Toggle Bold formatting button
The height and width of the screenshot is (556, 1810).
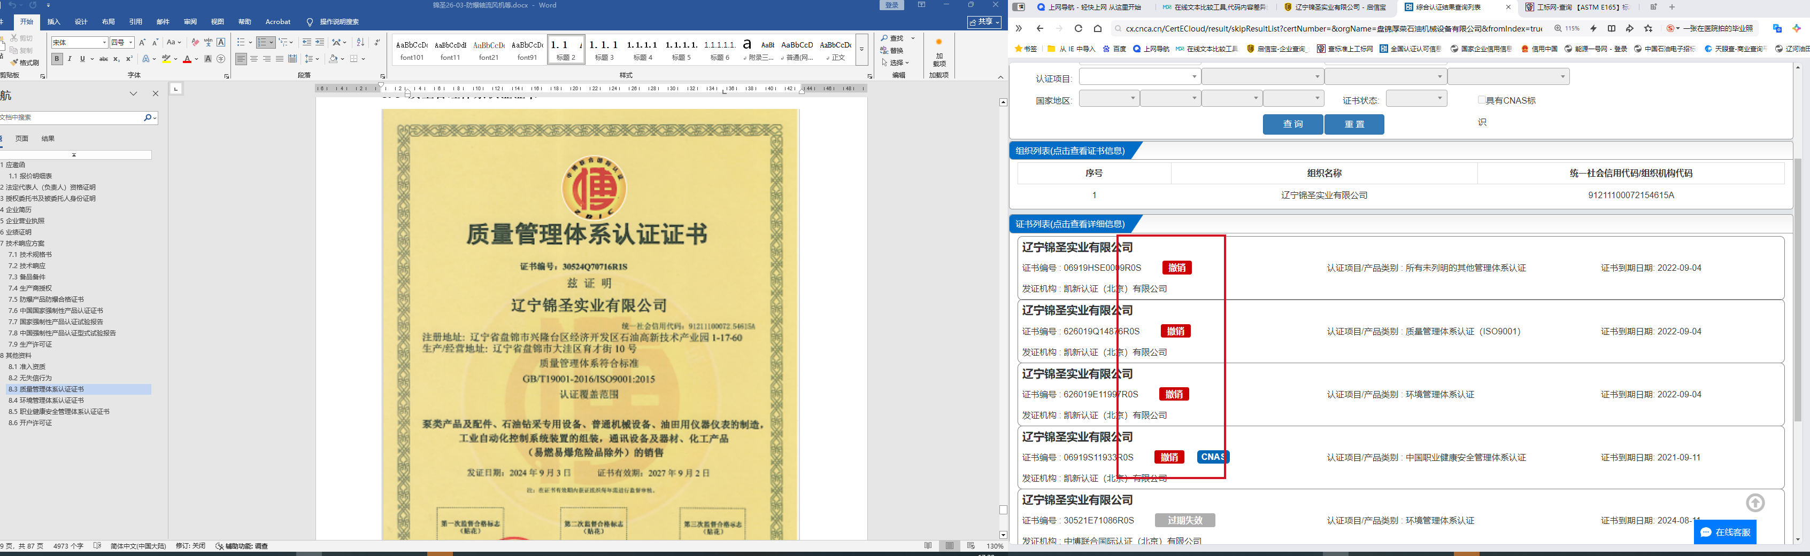pyautogui.click(x=57, y=59)
